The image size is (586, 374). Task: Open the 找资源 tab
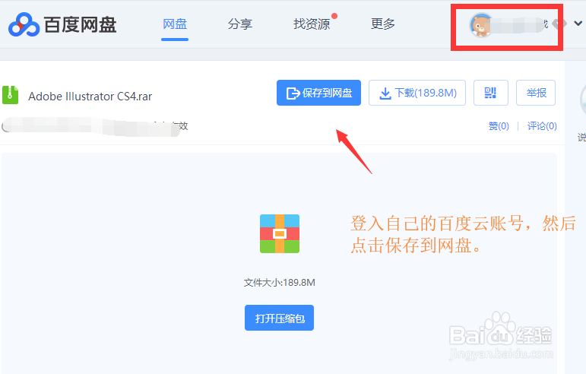312,24
